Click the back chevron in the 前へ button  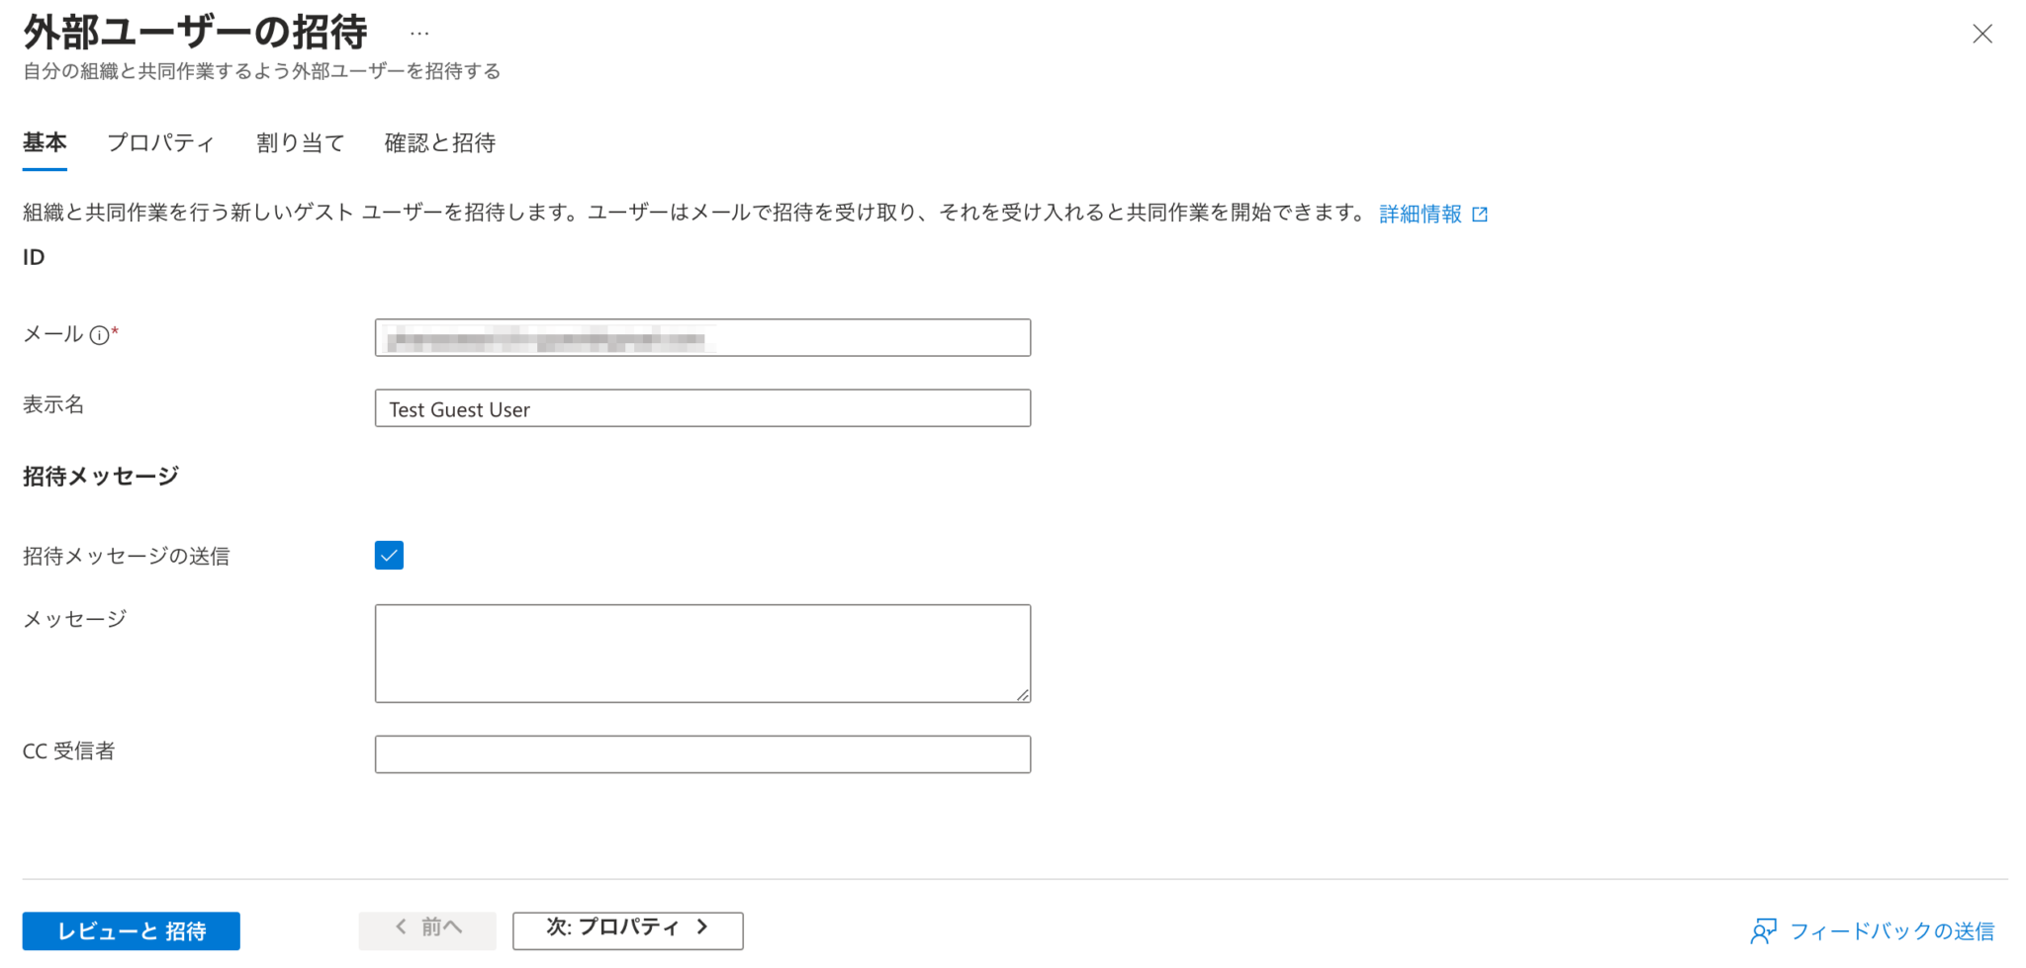401,927
